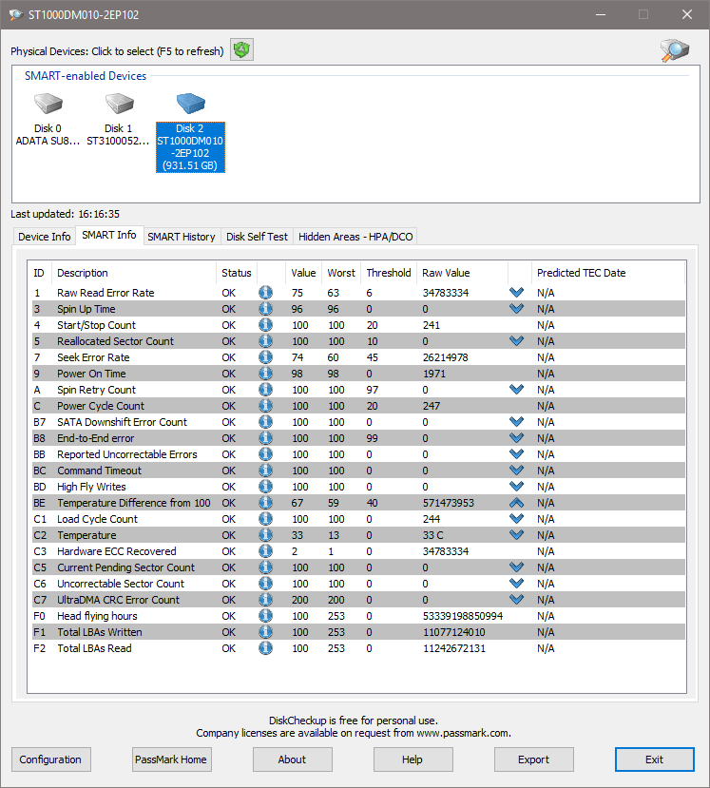Open info icon for Temperature Difference from 100
710x788 pixels.
tap(266, 503)
